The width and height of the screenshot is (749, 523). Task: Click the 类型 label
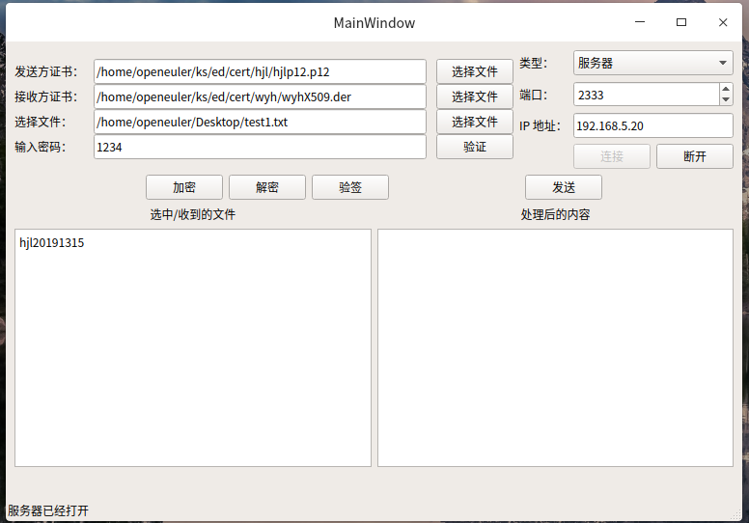point(533,63)
